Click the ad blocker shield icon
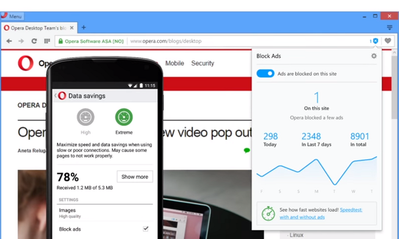Viewport: 399px width, 239px height. tap(376, 41)
